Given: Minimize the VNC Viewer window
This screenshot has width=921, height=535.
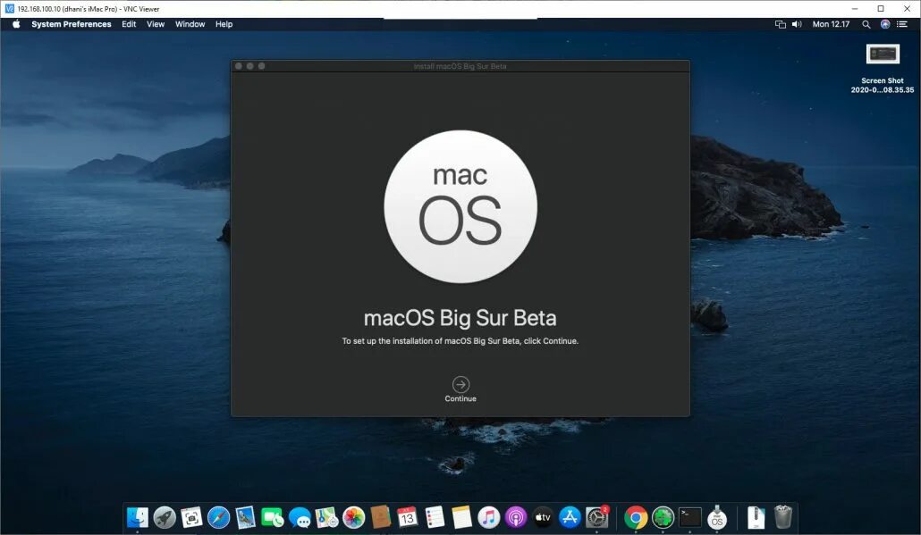Looking at the screenshot, I should tap(855, 8).
